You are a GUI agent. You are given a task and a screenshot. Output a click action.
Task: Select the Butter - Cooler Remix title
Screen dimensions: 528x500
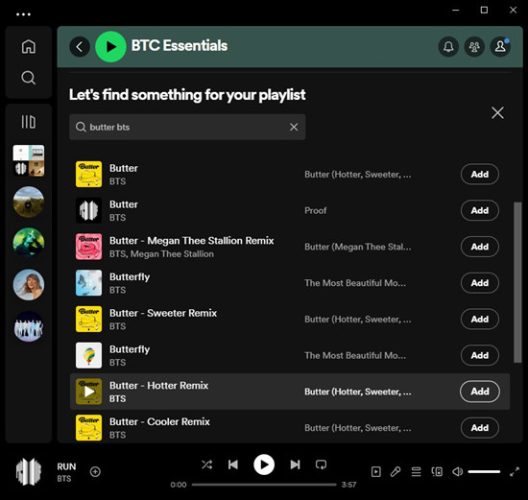[159, 421]
